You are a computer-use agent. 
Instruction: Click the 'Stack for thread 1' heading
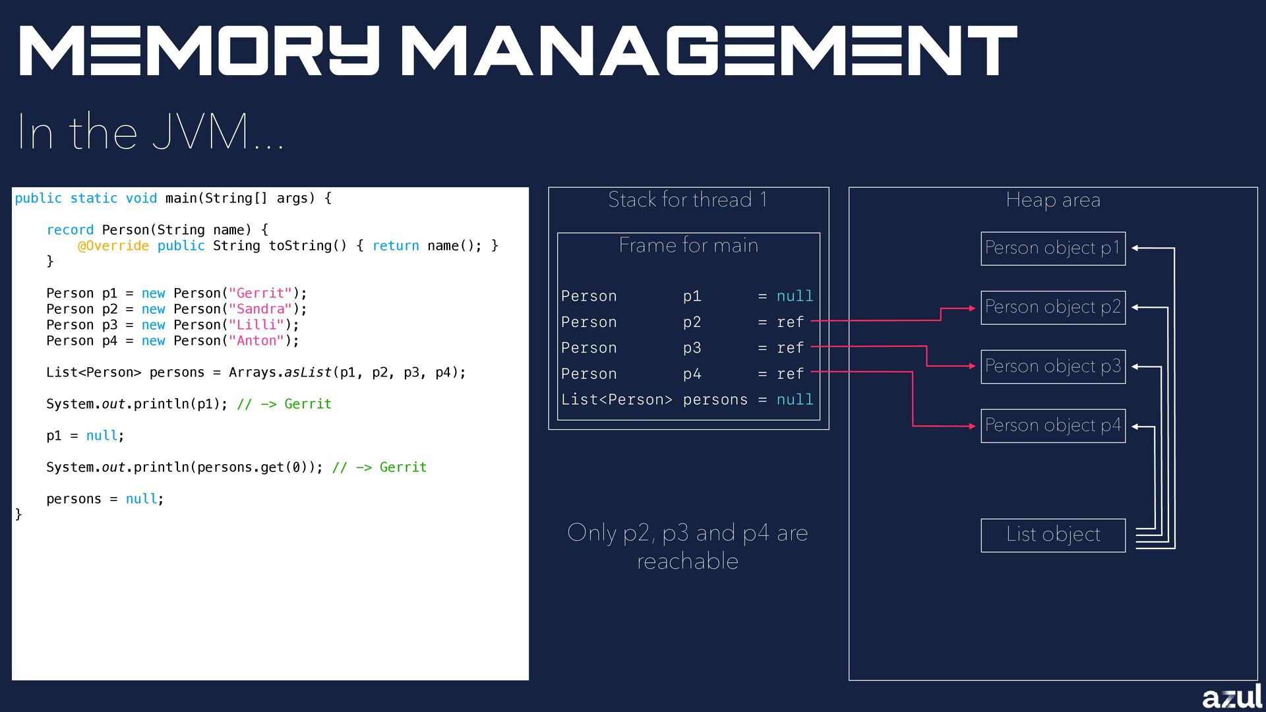(688, 200)
